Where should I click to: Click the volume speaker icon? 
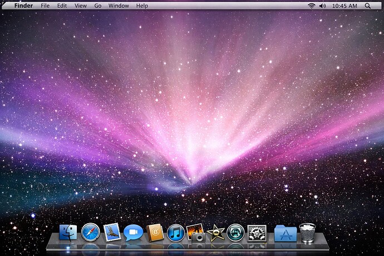pos(323,6)
